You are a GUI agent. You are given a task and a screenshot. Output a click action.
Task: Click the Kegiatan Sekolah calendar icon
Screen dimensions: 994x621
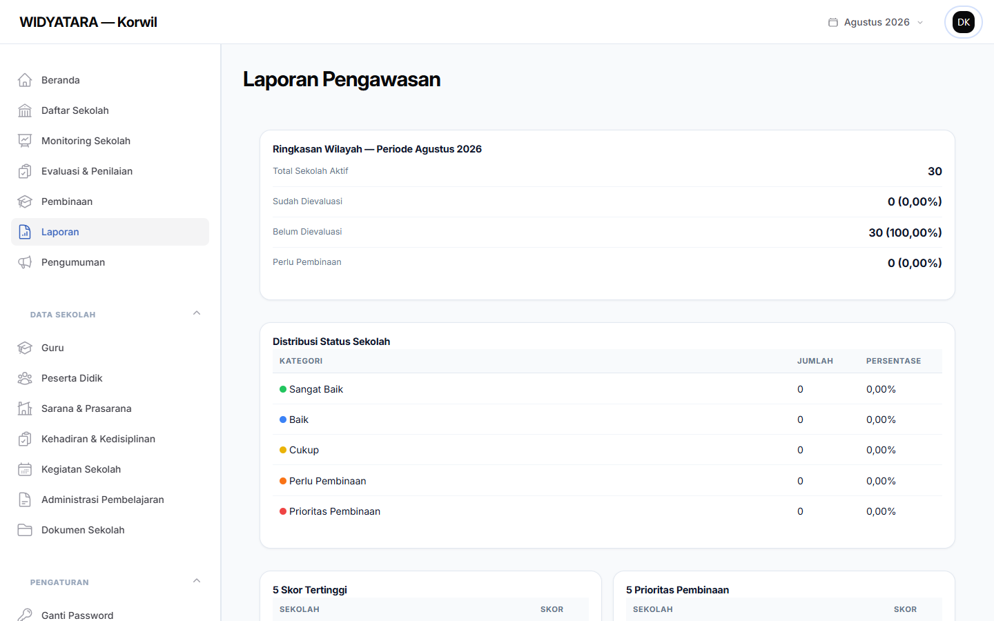coord(25,469)
